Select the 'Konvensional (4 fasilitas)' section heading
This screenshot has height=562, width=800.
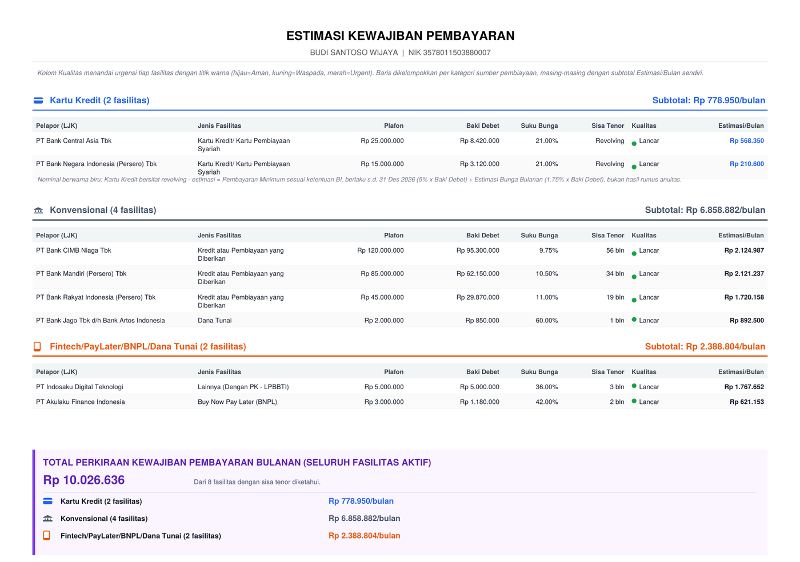tap(103, 210)
